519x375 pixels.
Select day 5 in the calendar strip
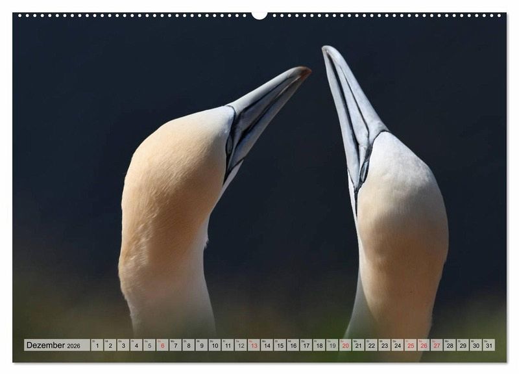pyautogui.click(x=149, y=345)
